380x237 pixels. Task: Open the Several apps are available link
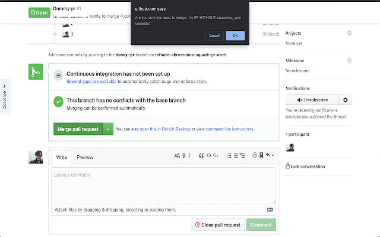pyautogui.click(x=91, y=82)
